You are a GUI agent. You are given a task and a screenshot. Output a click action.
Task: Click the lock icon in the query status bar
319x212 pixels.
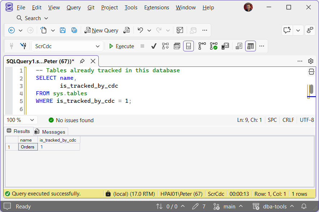(x=108, y=194)
